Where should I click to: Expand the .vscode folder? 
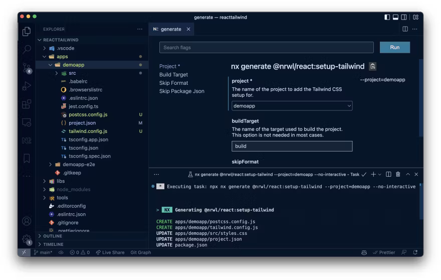(x=45, y=48)
